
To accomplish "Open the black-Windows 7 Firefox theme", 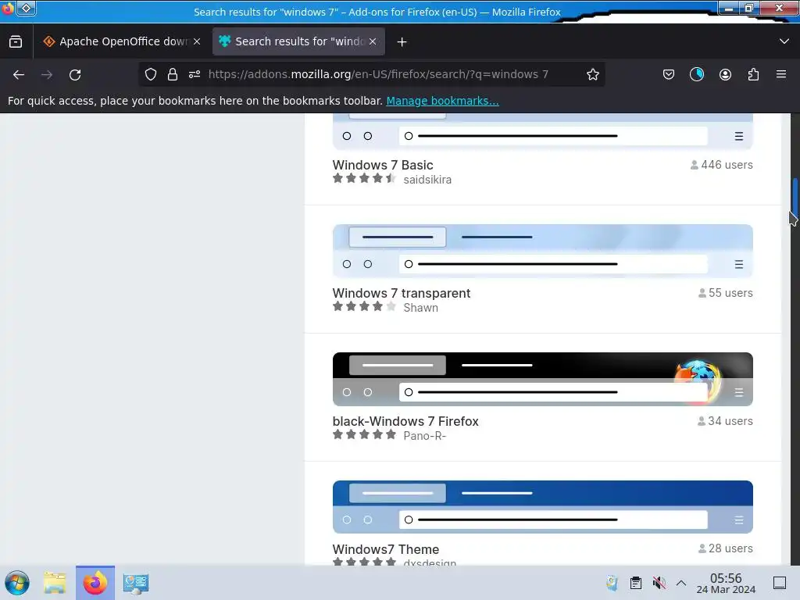I will [x=405, y=421].
